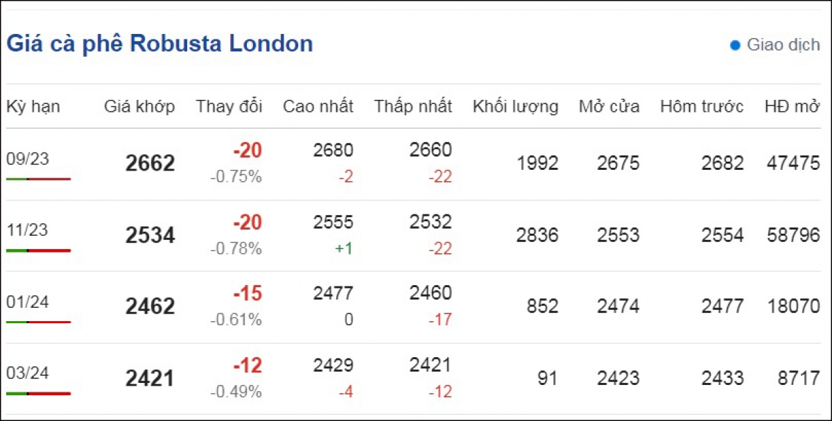832x421 pixels.
Task: Sort by Giá khớp column header
Action: (139, 106)
